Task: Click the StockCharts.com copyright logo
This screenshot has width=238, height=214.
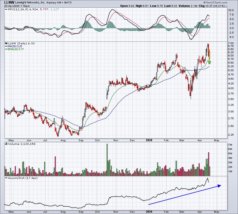Action: coord(215,2)
